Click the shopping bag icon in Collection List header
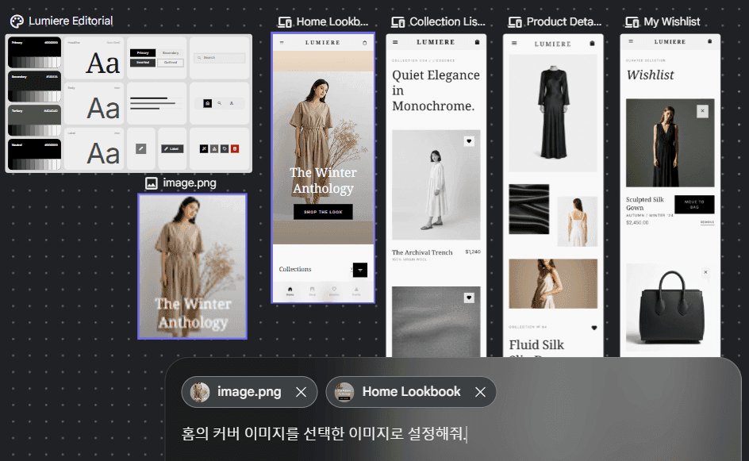The width and height of the screenshot is (749, 461). pyautogui.click(x=477, y=42)
